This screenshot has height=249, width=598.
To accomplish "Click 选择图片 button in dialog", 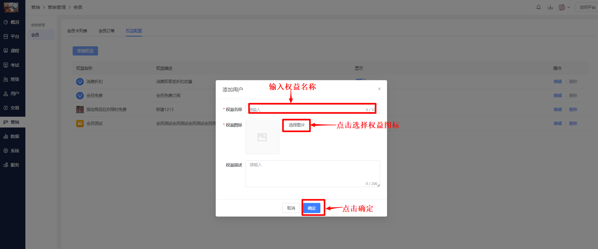I will click(297, 125).
